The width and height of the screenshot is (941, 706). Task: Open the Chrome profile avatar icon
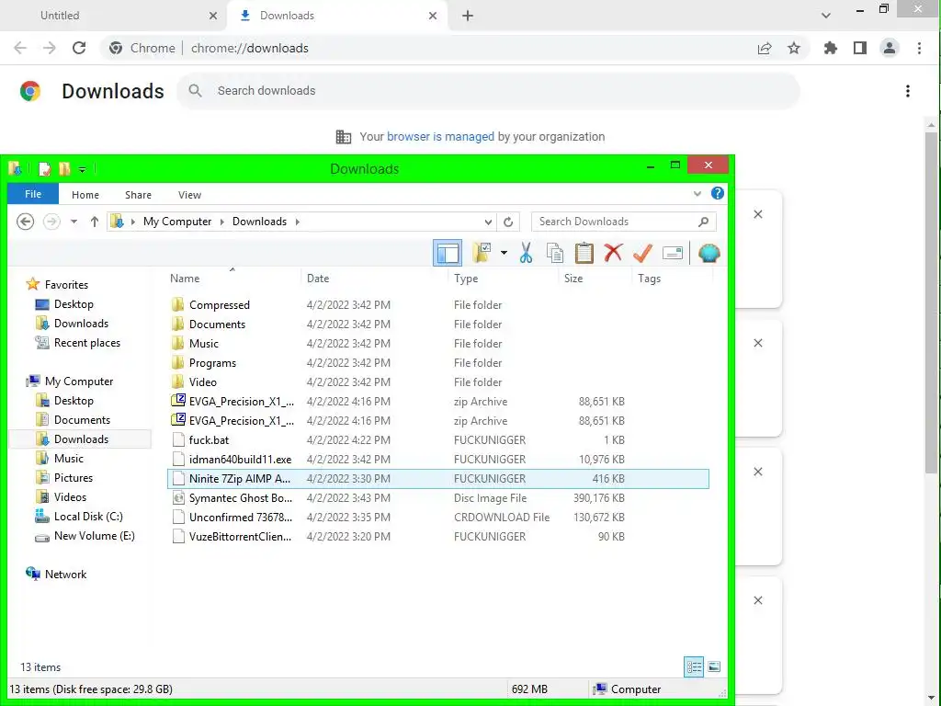coord(890,48)
